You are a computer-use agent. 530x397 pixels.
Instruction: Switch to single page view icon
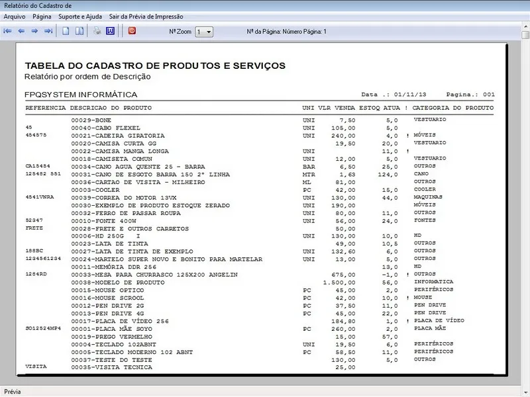point(66,31)
